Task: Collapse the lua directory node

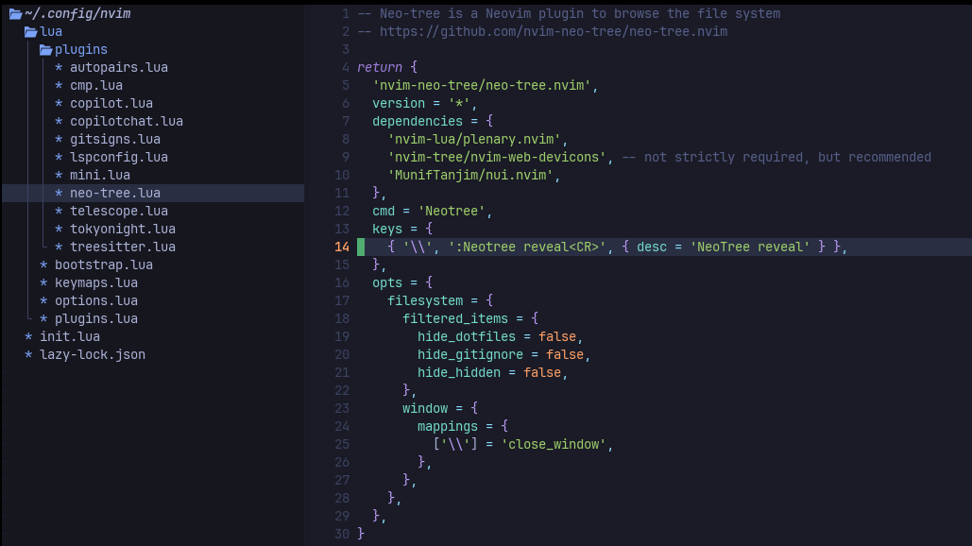Action: coord(51,32)
